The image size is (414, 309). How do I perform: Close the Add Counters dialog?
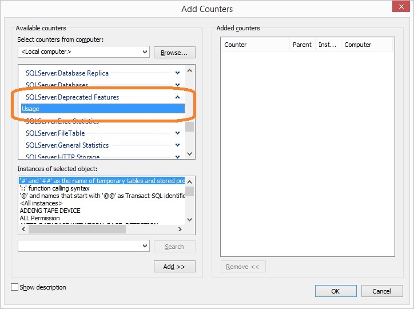coord(401,7)
